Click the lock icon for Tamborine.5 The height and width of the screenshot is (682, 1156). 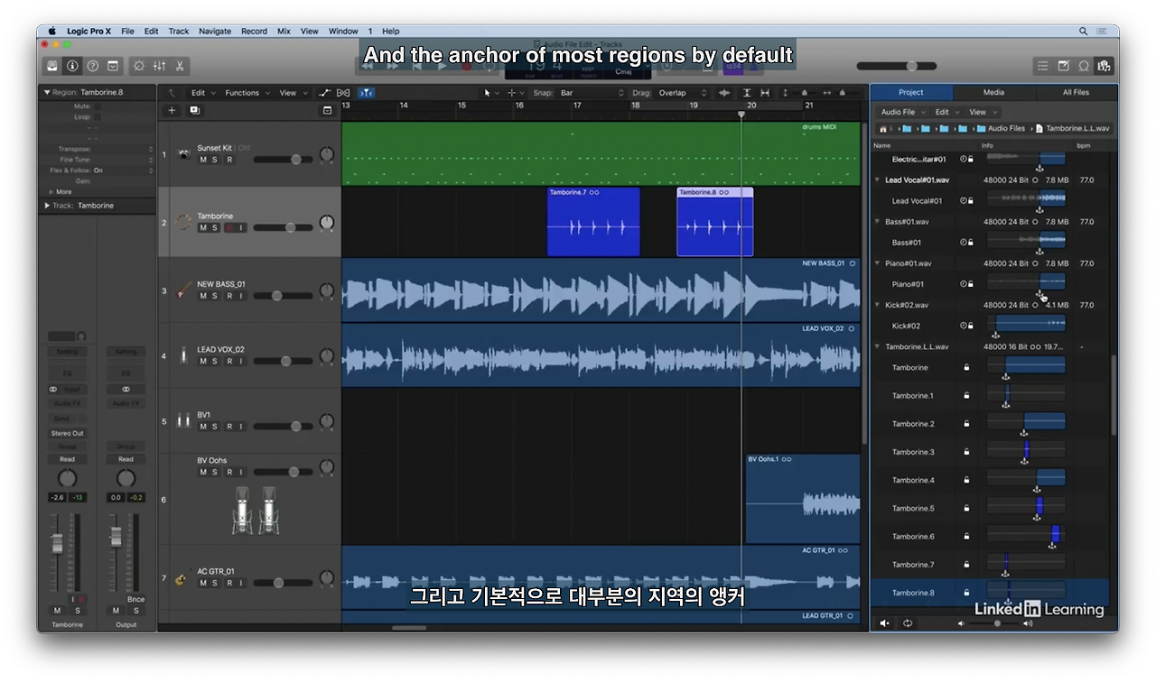click(966, 508)
